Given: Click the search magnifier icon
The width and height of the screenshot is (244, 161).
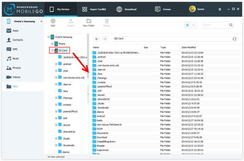Looking at the screenshot, I should [x=231, y=25].
